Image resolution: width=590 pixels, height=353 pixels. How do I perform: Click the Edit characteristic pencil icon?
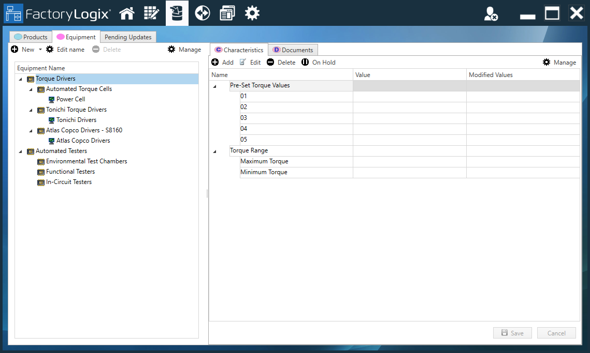(x=243, y=62)
